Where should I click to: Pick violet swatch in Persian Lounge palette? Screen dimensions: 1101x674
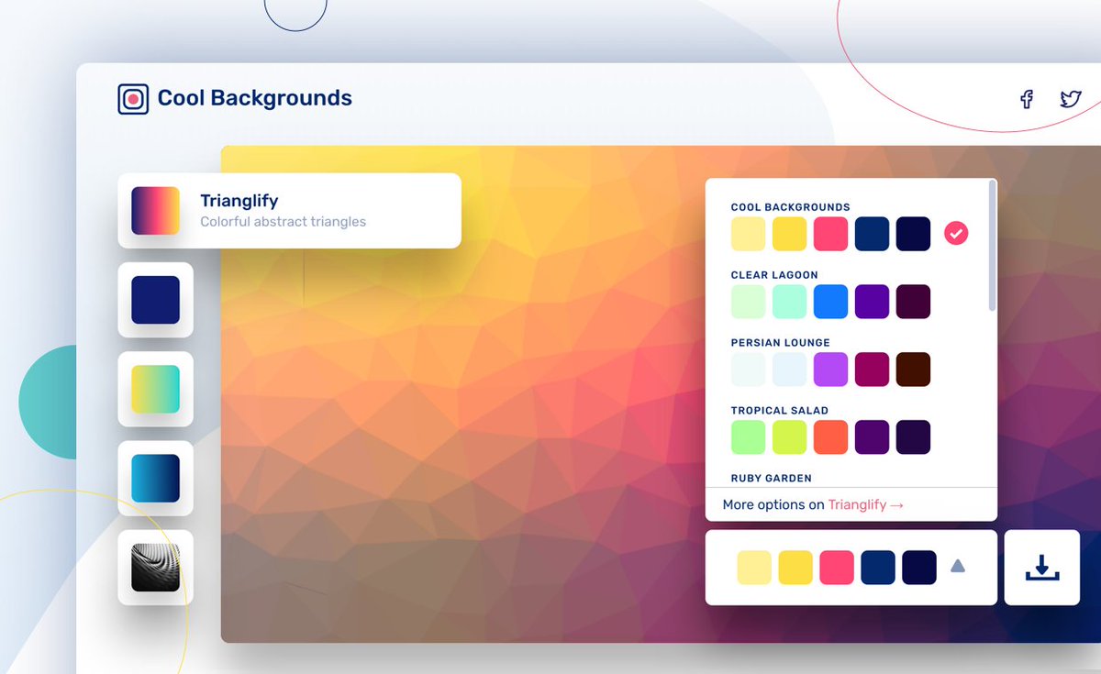pos(831,370)
